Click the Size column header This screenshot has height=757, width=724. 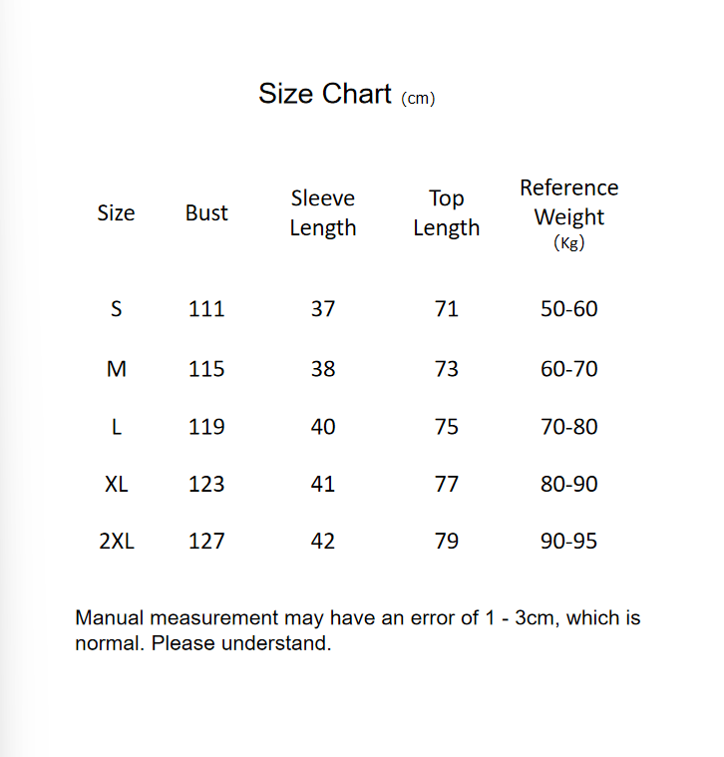pyautogui.click(x=116, y=212)
